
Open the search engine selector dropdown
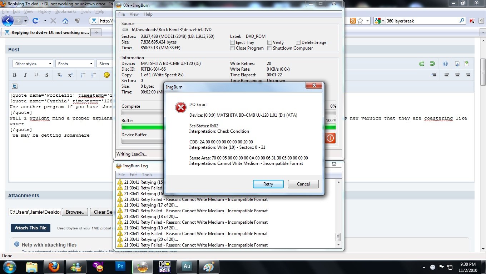(383, 21)
